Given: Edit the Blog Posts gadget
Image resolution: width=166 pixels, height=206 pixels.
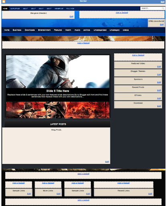Looking at the screenshot, I should 107,162.
